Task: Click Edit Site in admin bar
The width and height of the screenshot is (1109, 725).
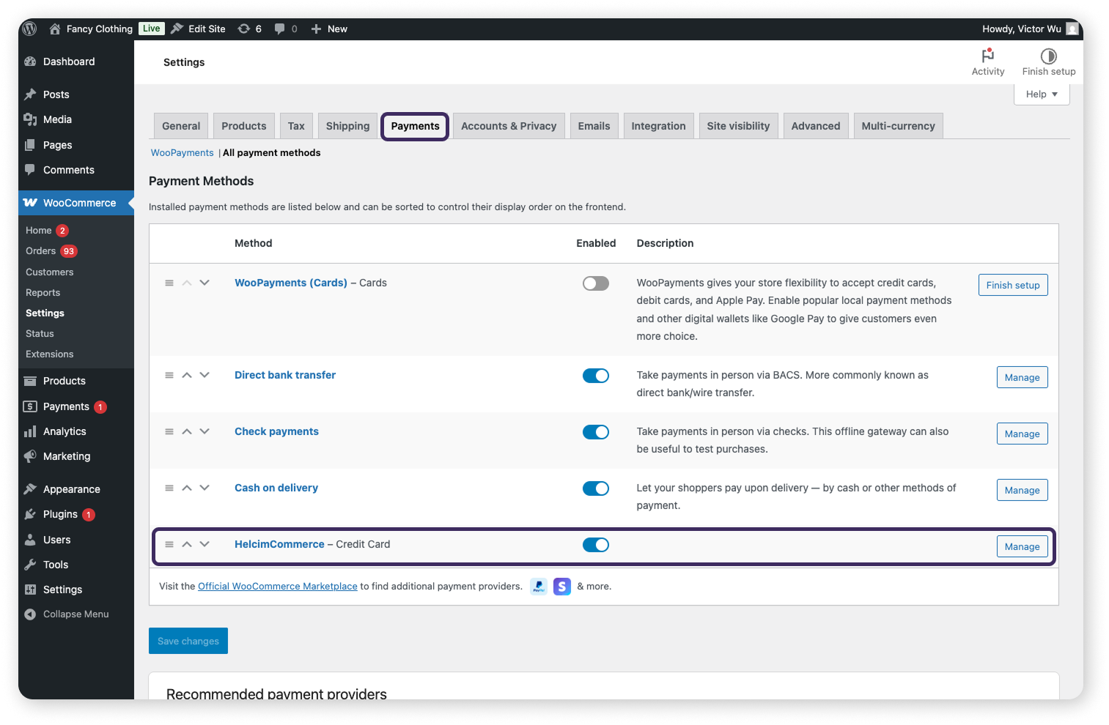Action: pyautogui.click(x=198, y=29)
